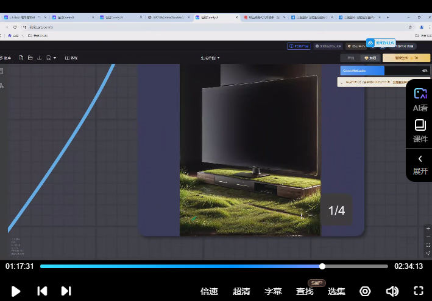Open the 选集 episode list
This screenshot has height=301, width=432.
(x=336, y=291)
